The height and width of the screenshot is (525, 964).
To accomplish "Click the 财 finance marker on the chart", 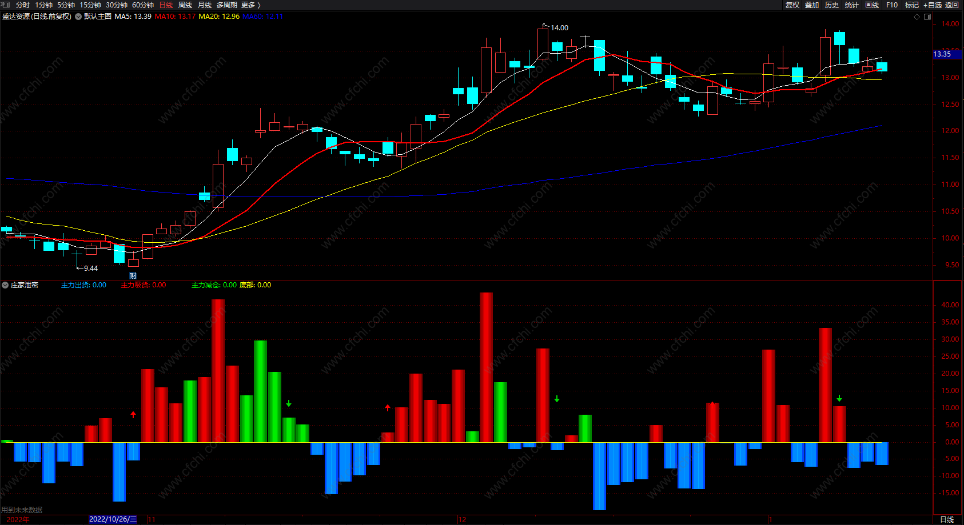I will click(133, 276).
